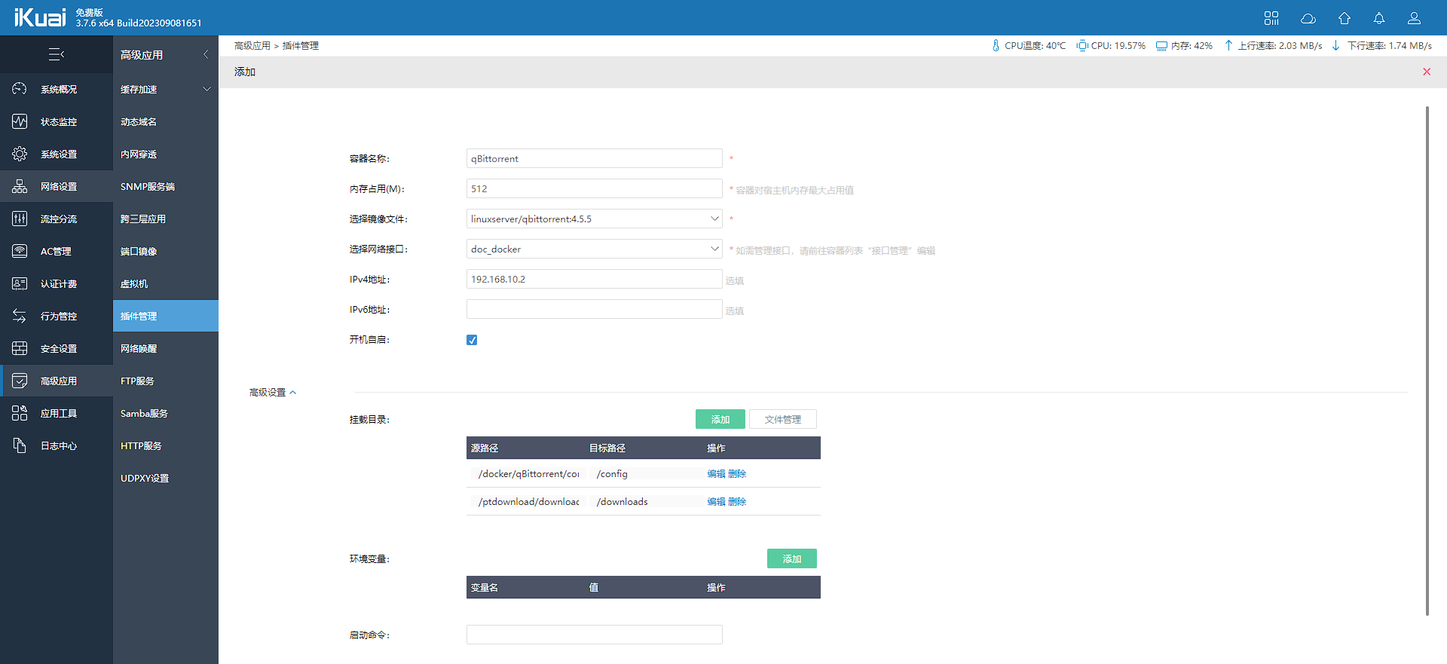Open 安全设置 firewall section
This screenshot has height=664, width=1447.
click(x=57, y=348)
